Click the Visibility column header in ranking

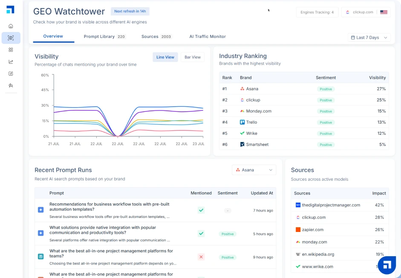click(x=377, y=78)
